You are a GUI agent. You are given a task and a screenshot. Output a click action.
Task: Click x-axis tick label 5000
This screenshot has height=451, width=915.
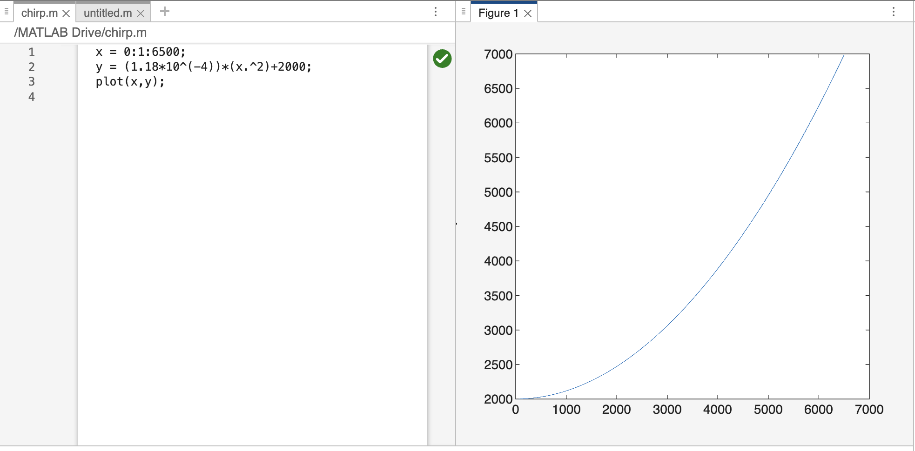[x=768, y=410]
